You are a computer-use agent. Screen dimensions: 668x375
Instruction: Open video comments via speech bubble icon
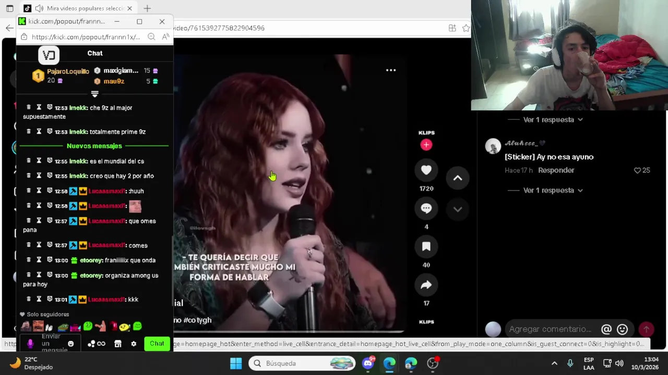click(426, 208)
